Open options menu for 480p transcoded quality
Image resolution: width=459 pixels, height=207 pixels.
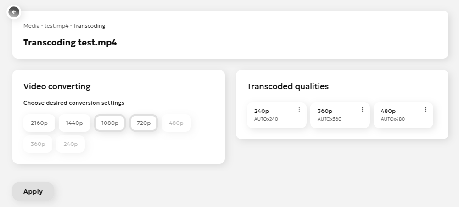pyautogui.click(x=426, y=110)
